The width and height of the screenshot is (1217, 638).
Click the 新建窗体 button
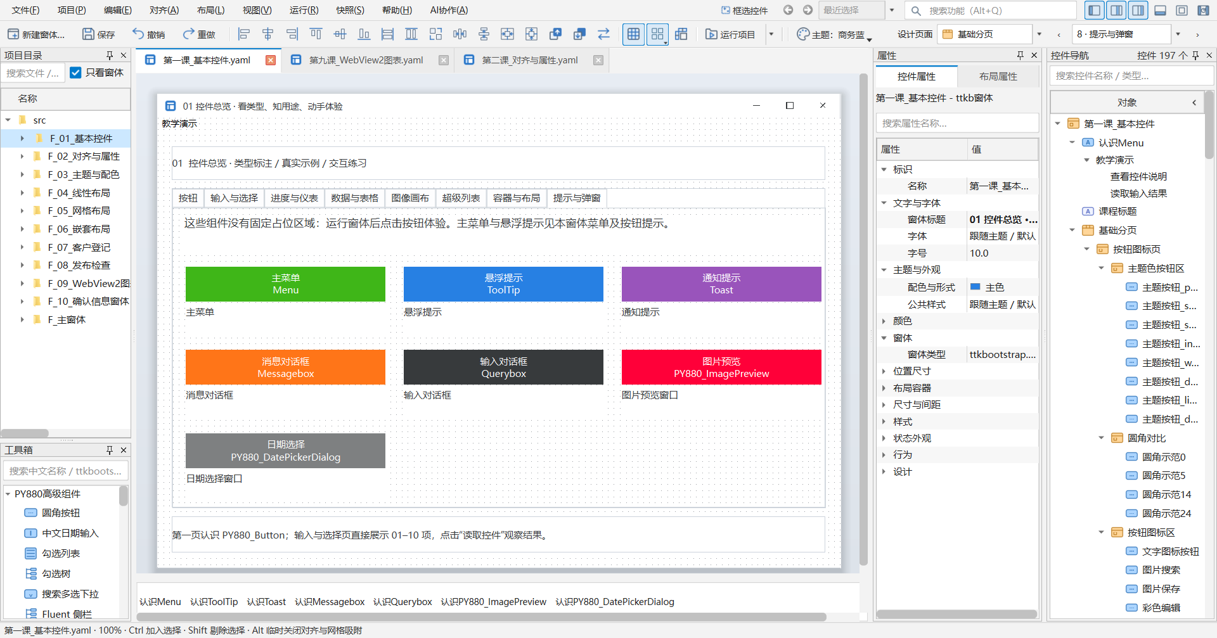tap(36, 34)
